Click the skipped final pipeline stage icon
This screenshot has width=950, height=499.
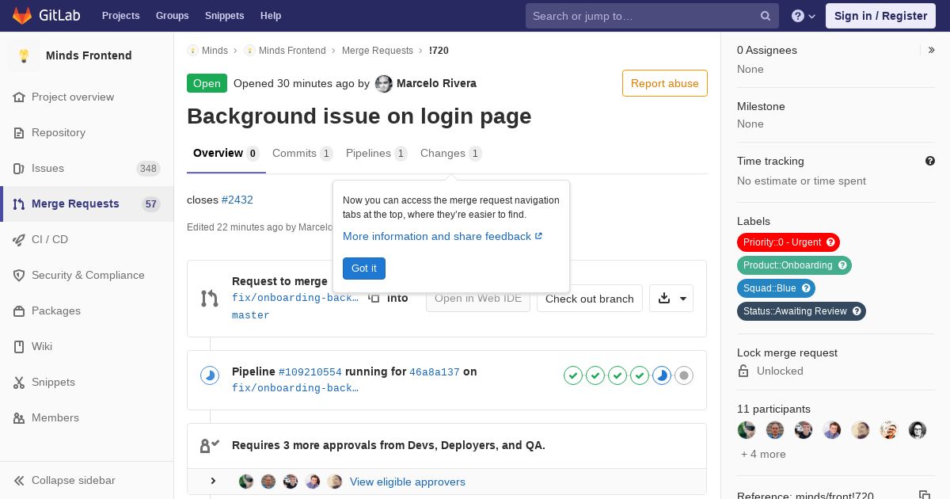coord(684,375)
